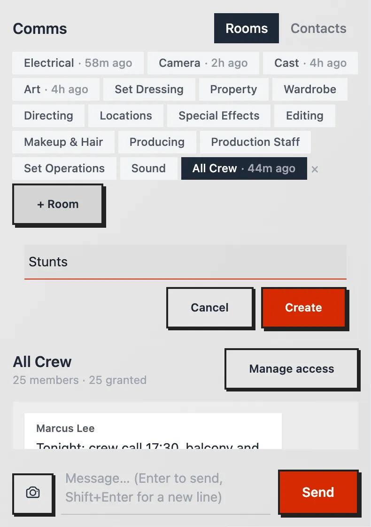Select the Sound room chip
This screenshot has width=371, height=527.
coord(148,168)
